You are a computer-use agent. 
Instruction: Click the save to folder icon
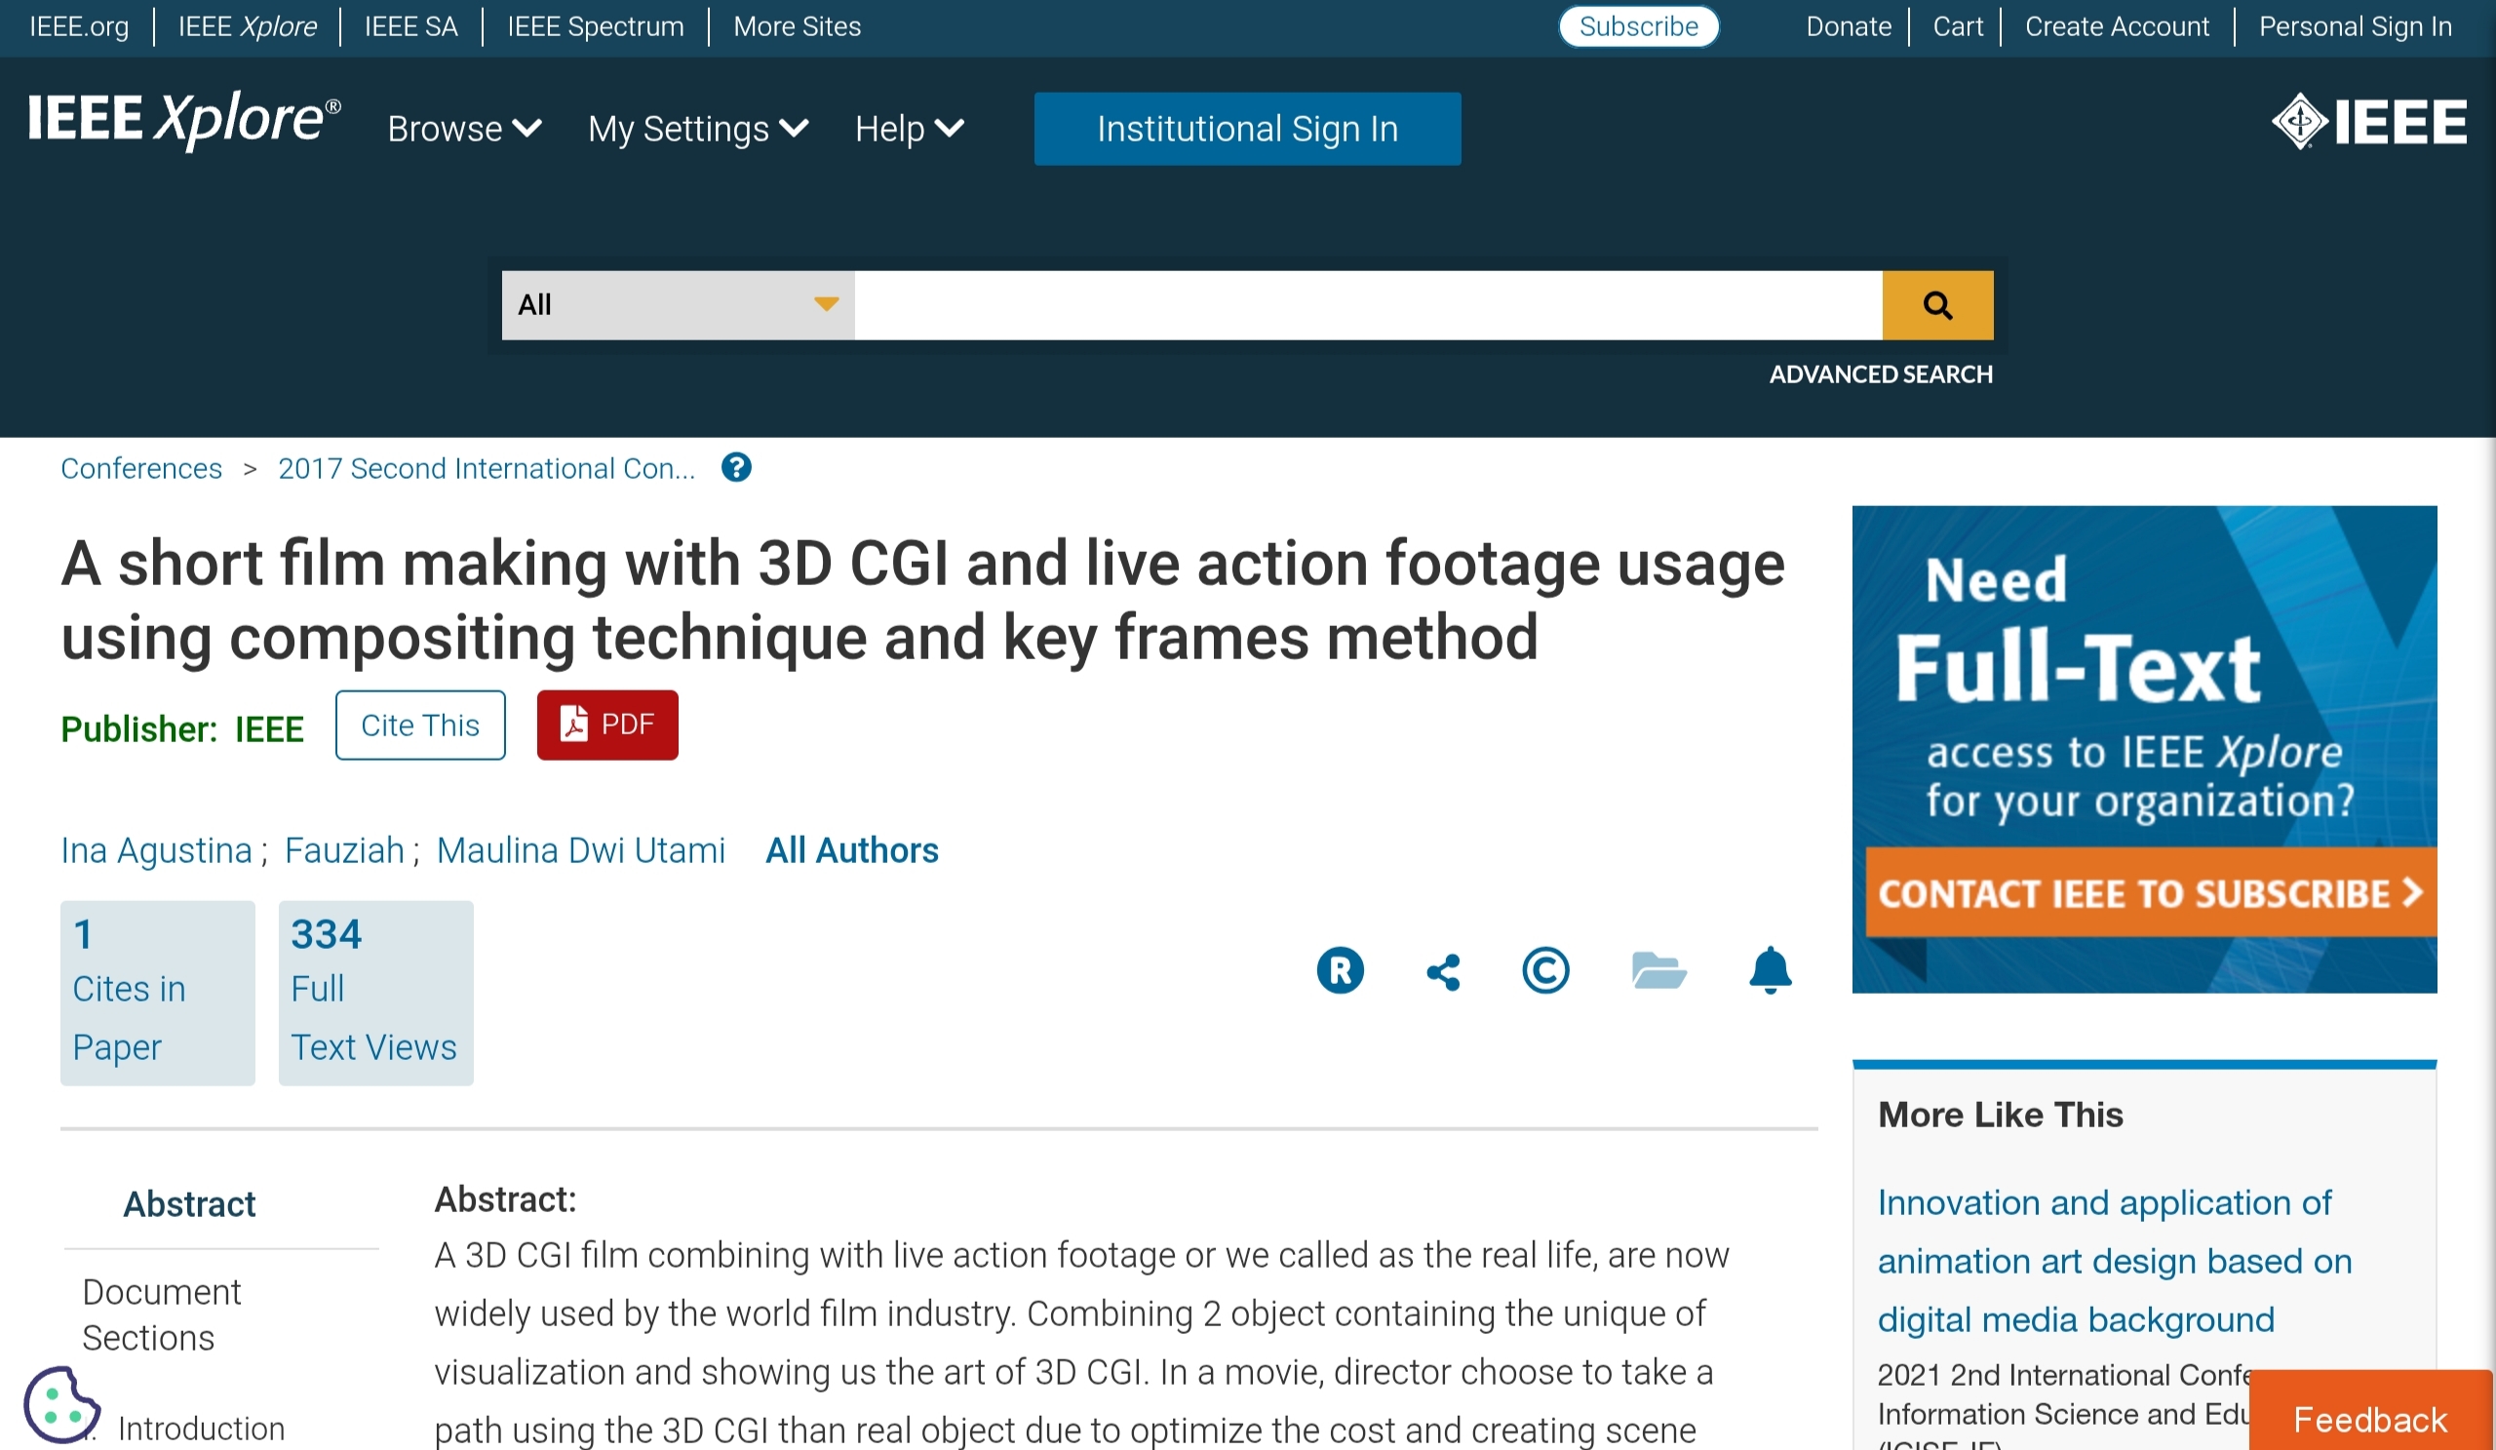pos(1658,970)
